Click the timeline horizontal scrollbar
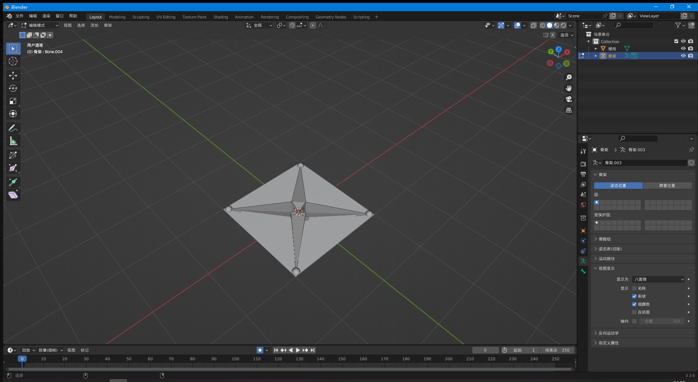 [289, 369]
